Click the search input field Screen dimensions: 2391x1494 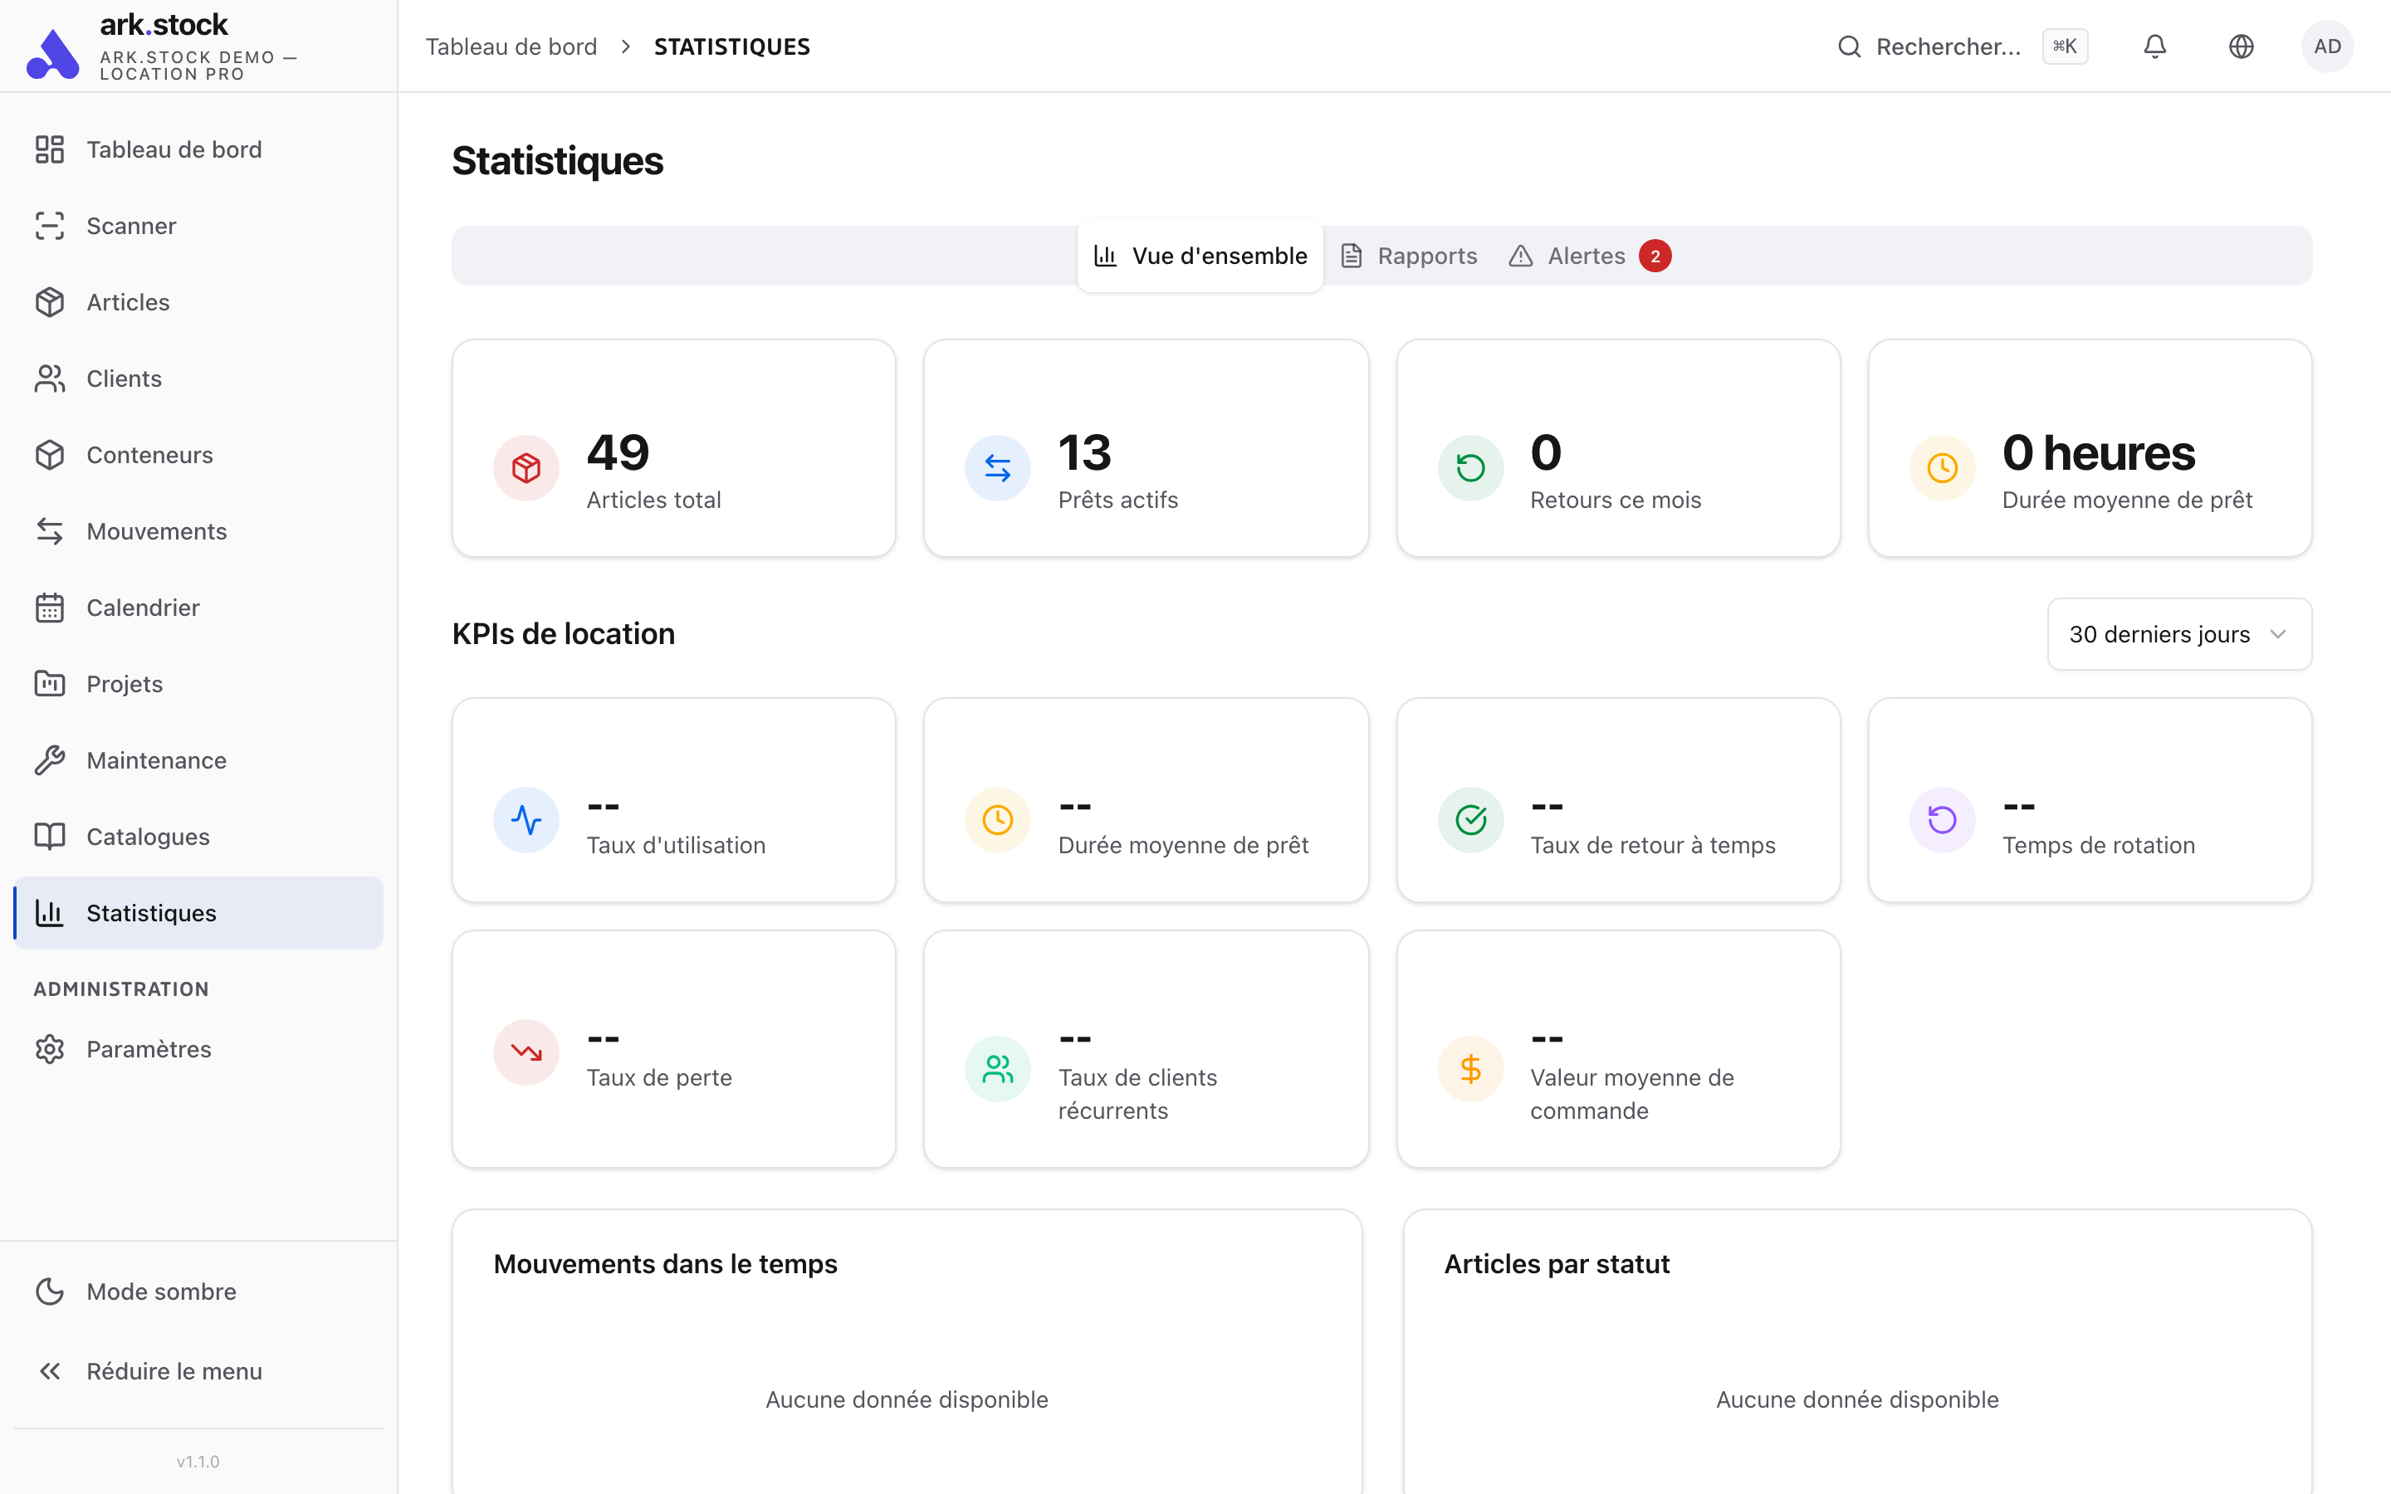coord(1946,46)
